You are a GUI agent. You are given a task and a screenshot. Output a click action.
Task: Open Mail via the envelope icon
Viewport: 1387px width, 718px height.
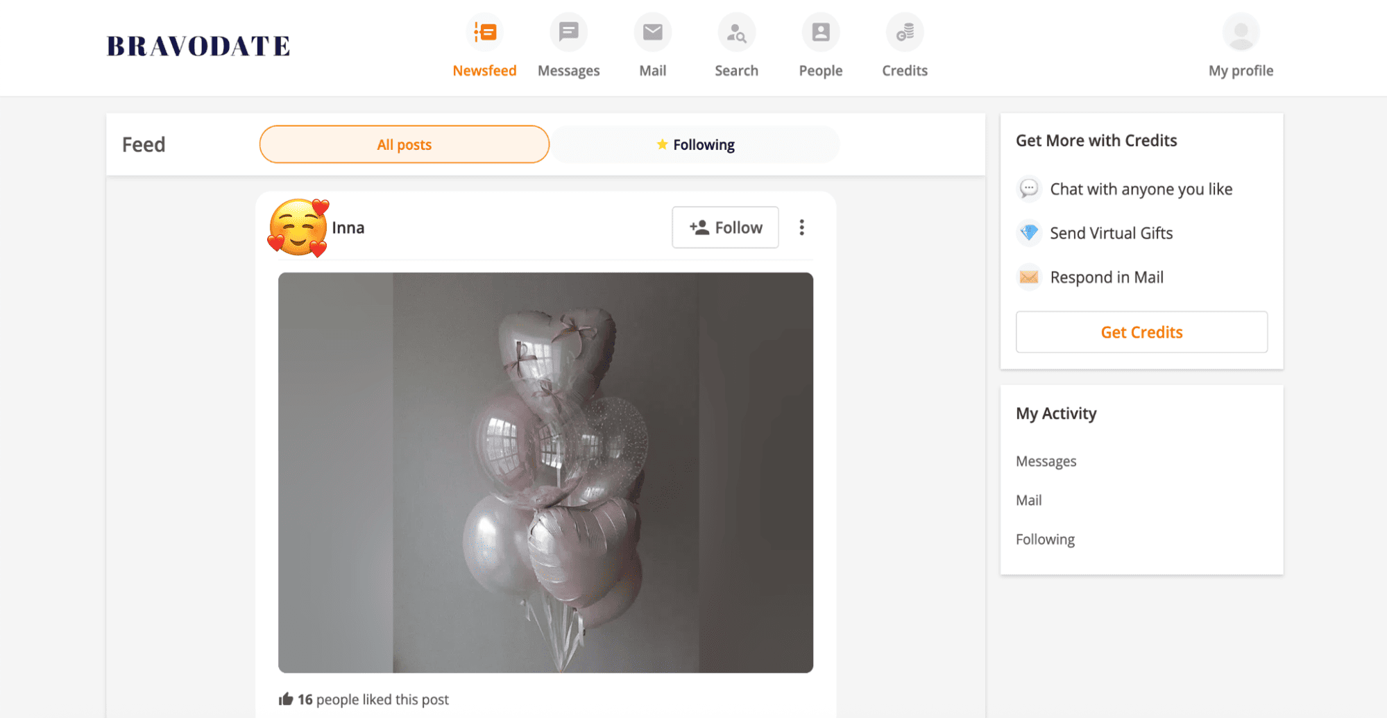click(x=652, y=31)
